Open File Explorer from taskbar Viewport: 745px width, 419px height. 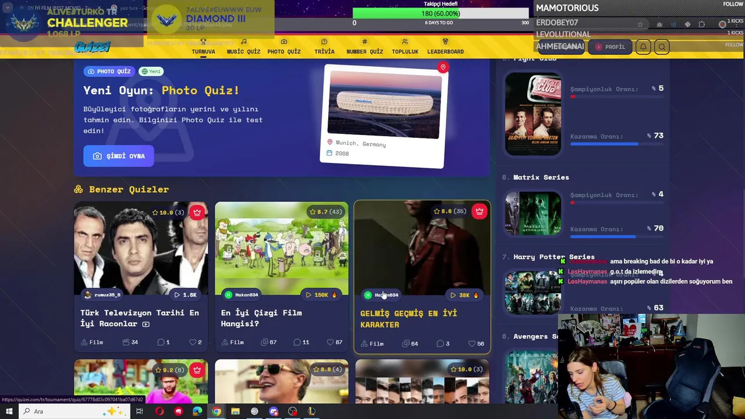coord(235,411)
